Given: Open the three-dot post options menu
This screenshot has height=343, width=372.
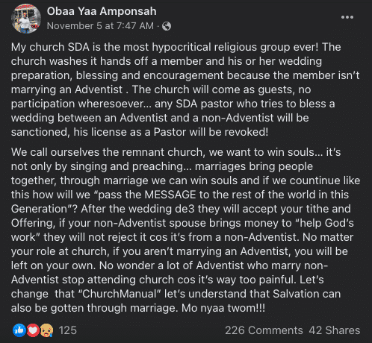Looking at the screenshot, I should point(347,17).
